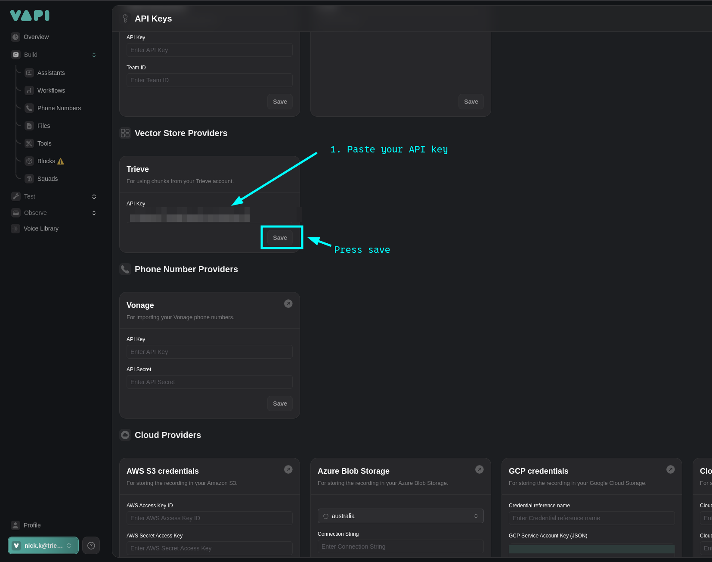Collapse the Build section chevron
The width and height of the screenshot is (712, 562).
94,55
